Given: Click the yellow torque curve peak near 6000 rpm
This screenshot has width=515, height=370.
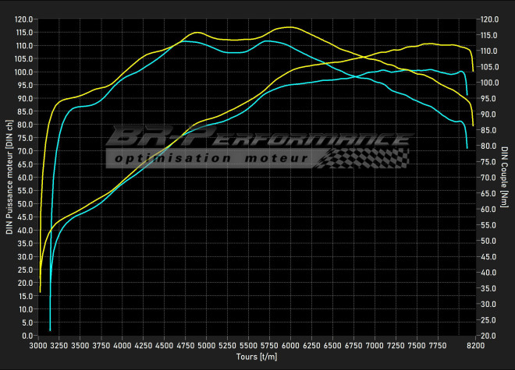Looking at the screenshot, I should [289, 27].
